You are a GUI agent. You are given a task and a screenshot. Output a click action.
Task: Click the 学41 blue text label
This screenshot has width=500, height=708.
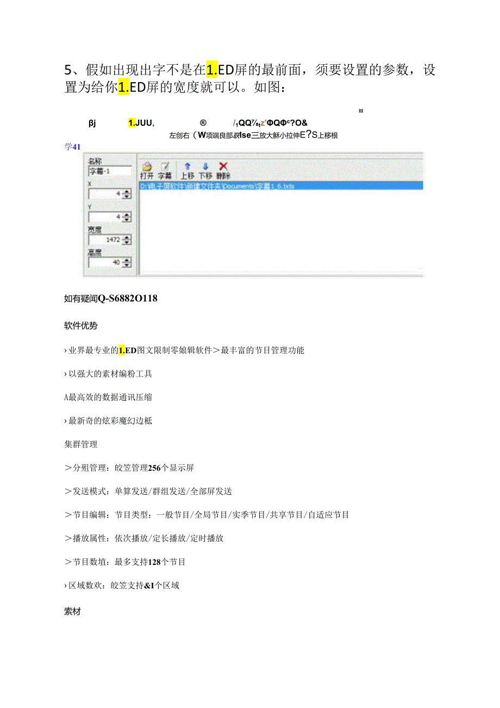click(x=71, y=146)
